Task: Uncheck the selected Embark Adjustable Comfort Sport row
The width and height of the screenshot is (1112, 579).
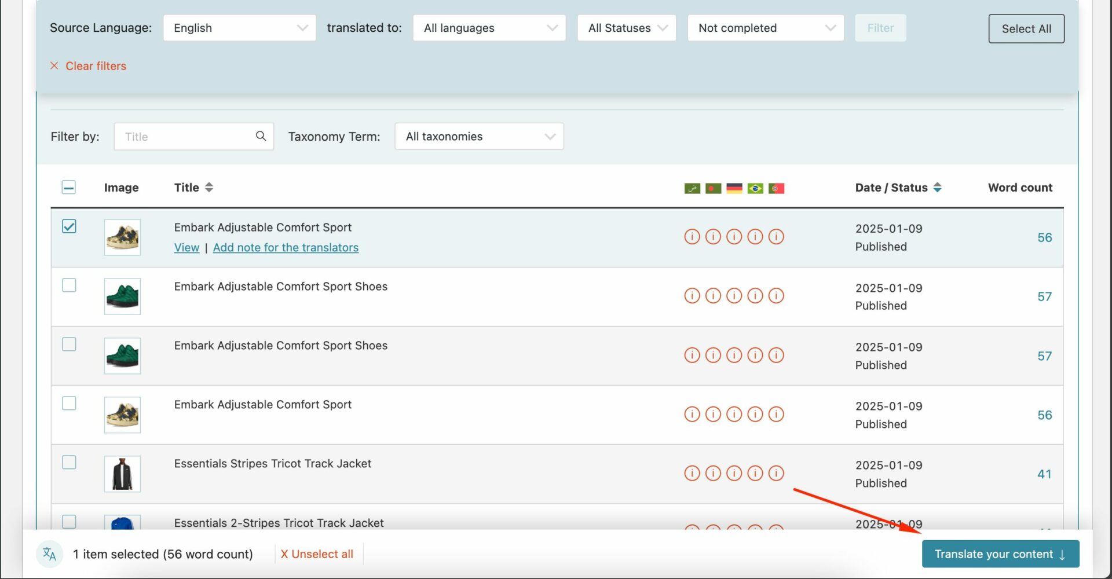Action: click(69, 226)
